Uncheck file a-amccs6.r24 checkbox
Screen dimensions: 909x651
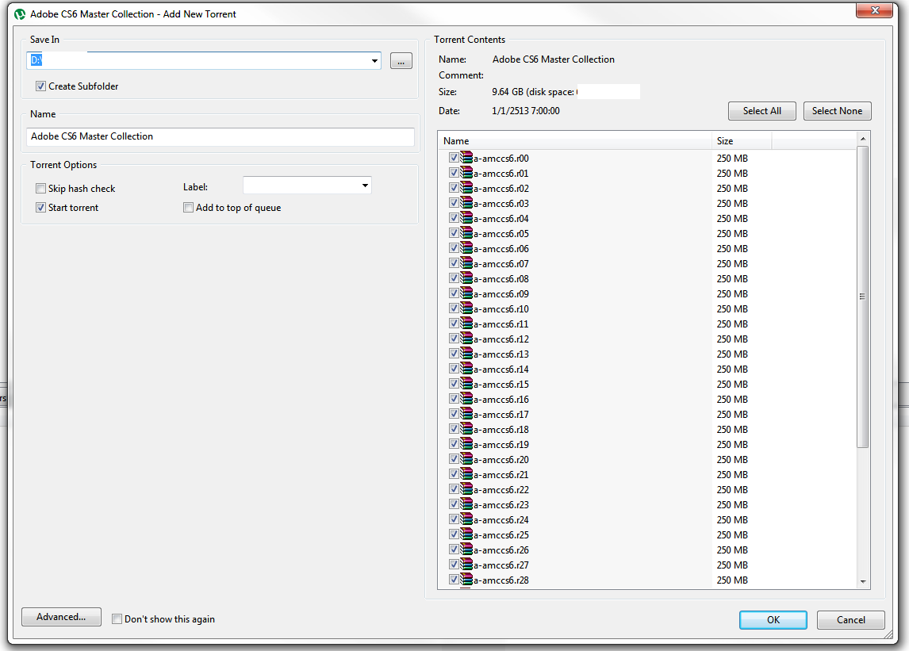tap(454, 519)
